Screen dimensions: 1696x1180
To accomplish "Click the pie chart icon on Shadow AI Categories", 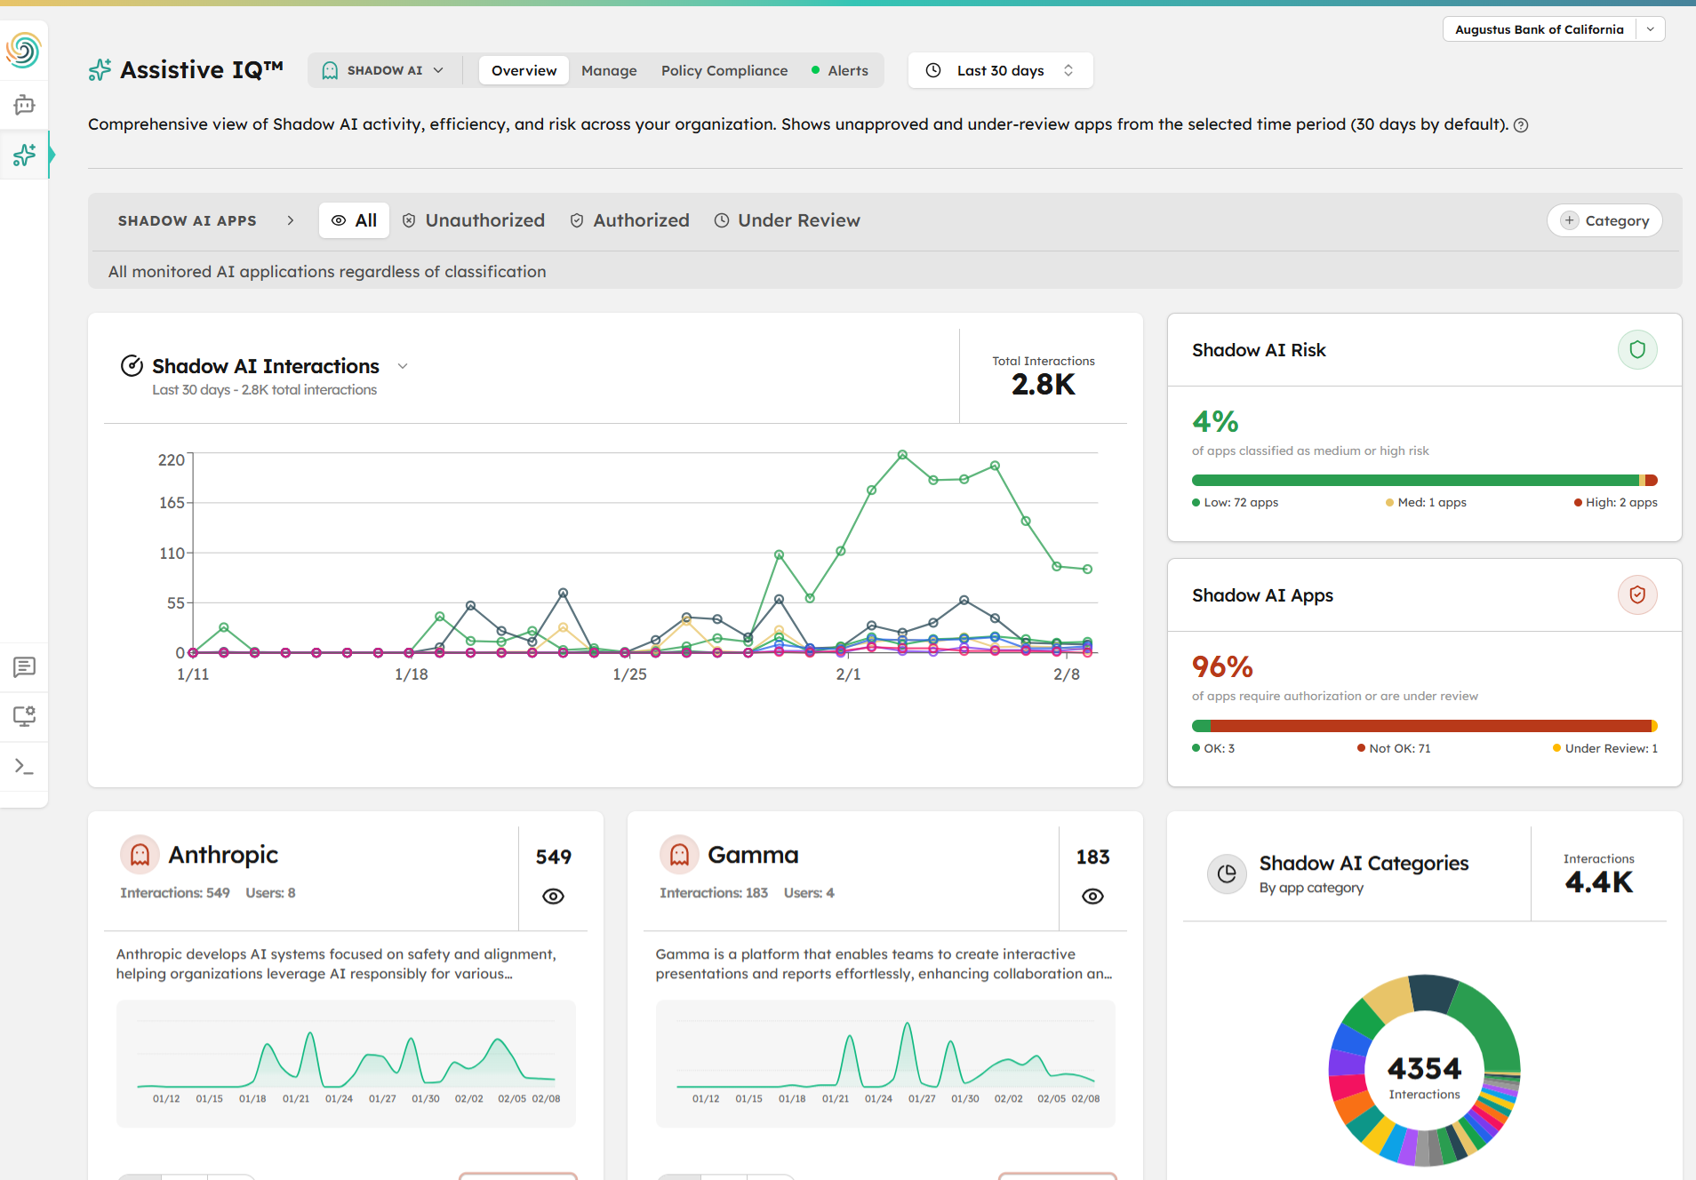I will [1227, 873].
